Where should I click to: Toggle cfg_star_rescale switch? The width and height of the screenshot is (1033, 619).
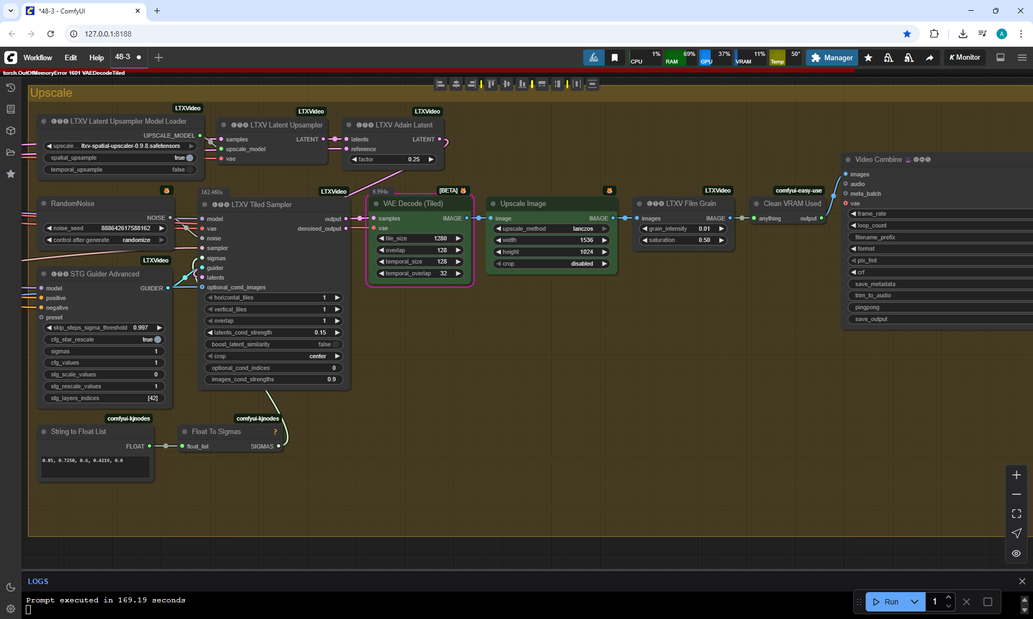click(x=157, y=339)
